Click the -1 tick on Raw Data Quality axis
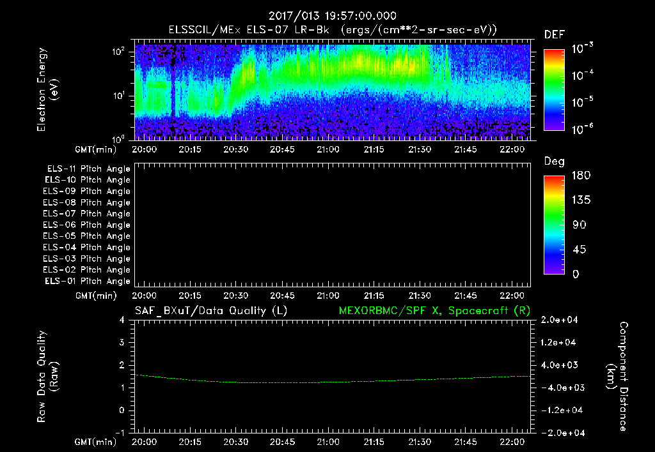 coord(120,433)
